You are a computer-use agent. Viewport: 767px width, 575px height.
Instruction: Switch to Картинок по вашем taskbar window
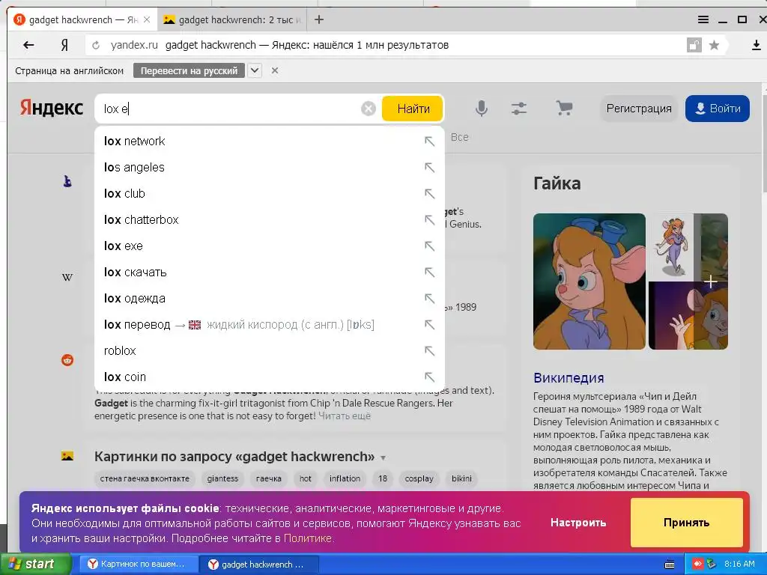[139, 565]
